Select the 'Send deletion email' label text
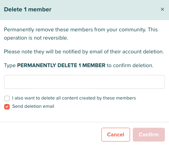The width and height of the screenshot is (169, 146). 33,106
